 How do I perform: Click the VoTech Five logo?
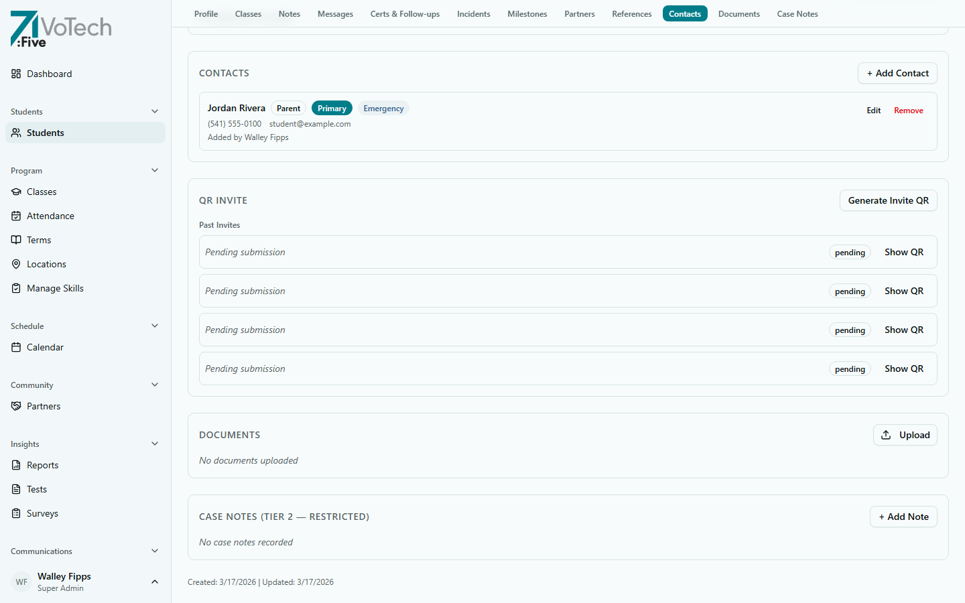[60, 29]
